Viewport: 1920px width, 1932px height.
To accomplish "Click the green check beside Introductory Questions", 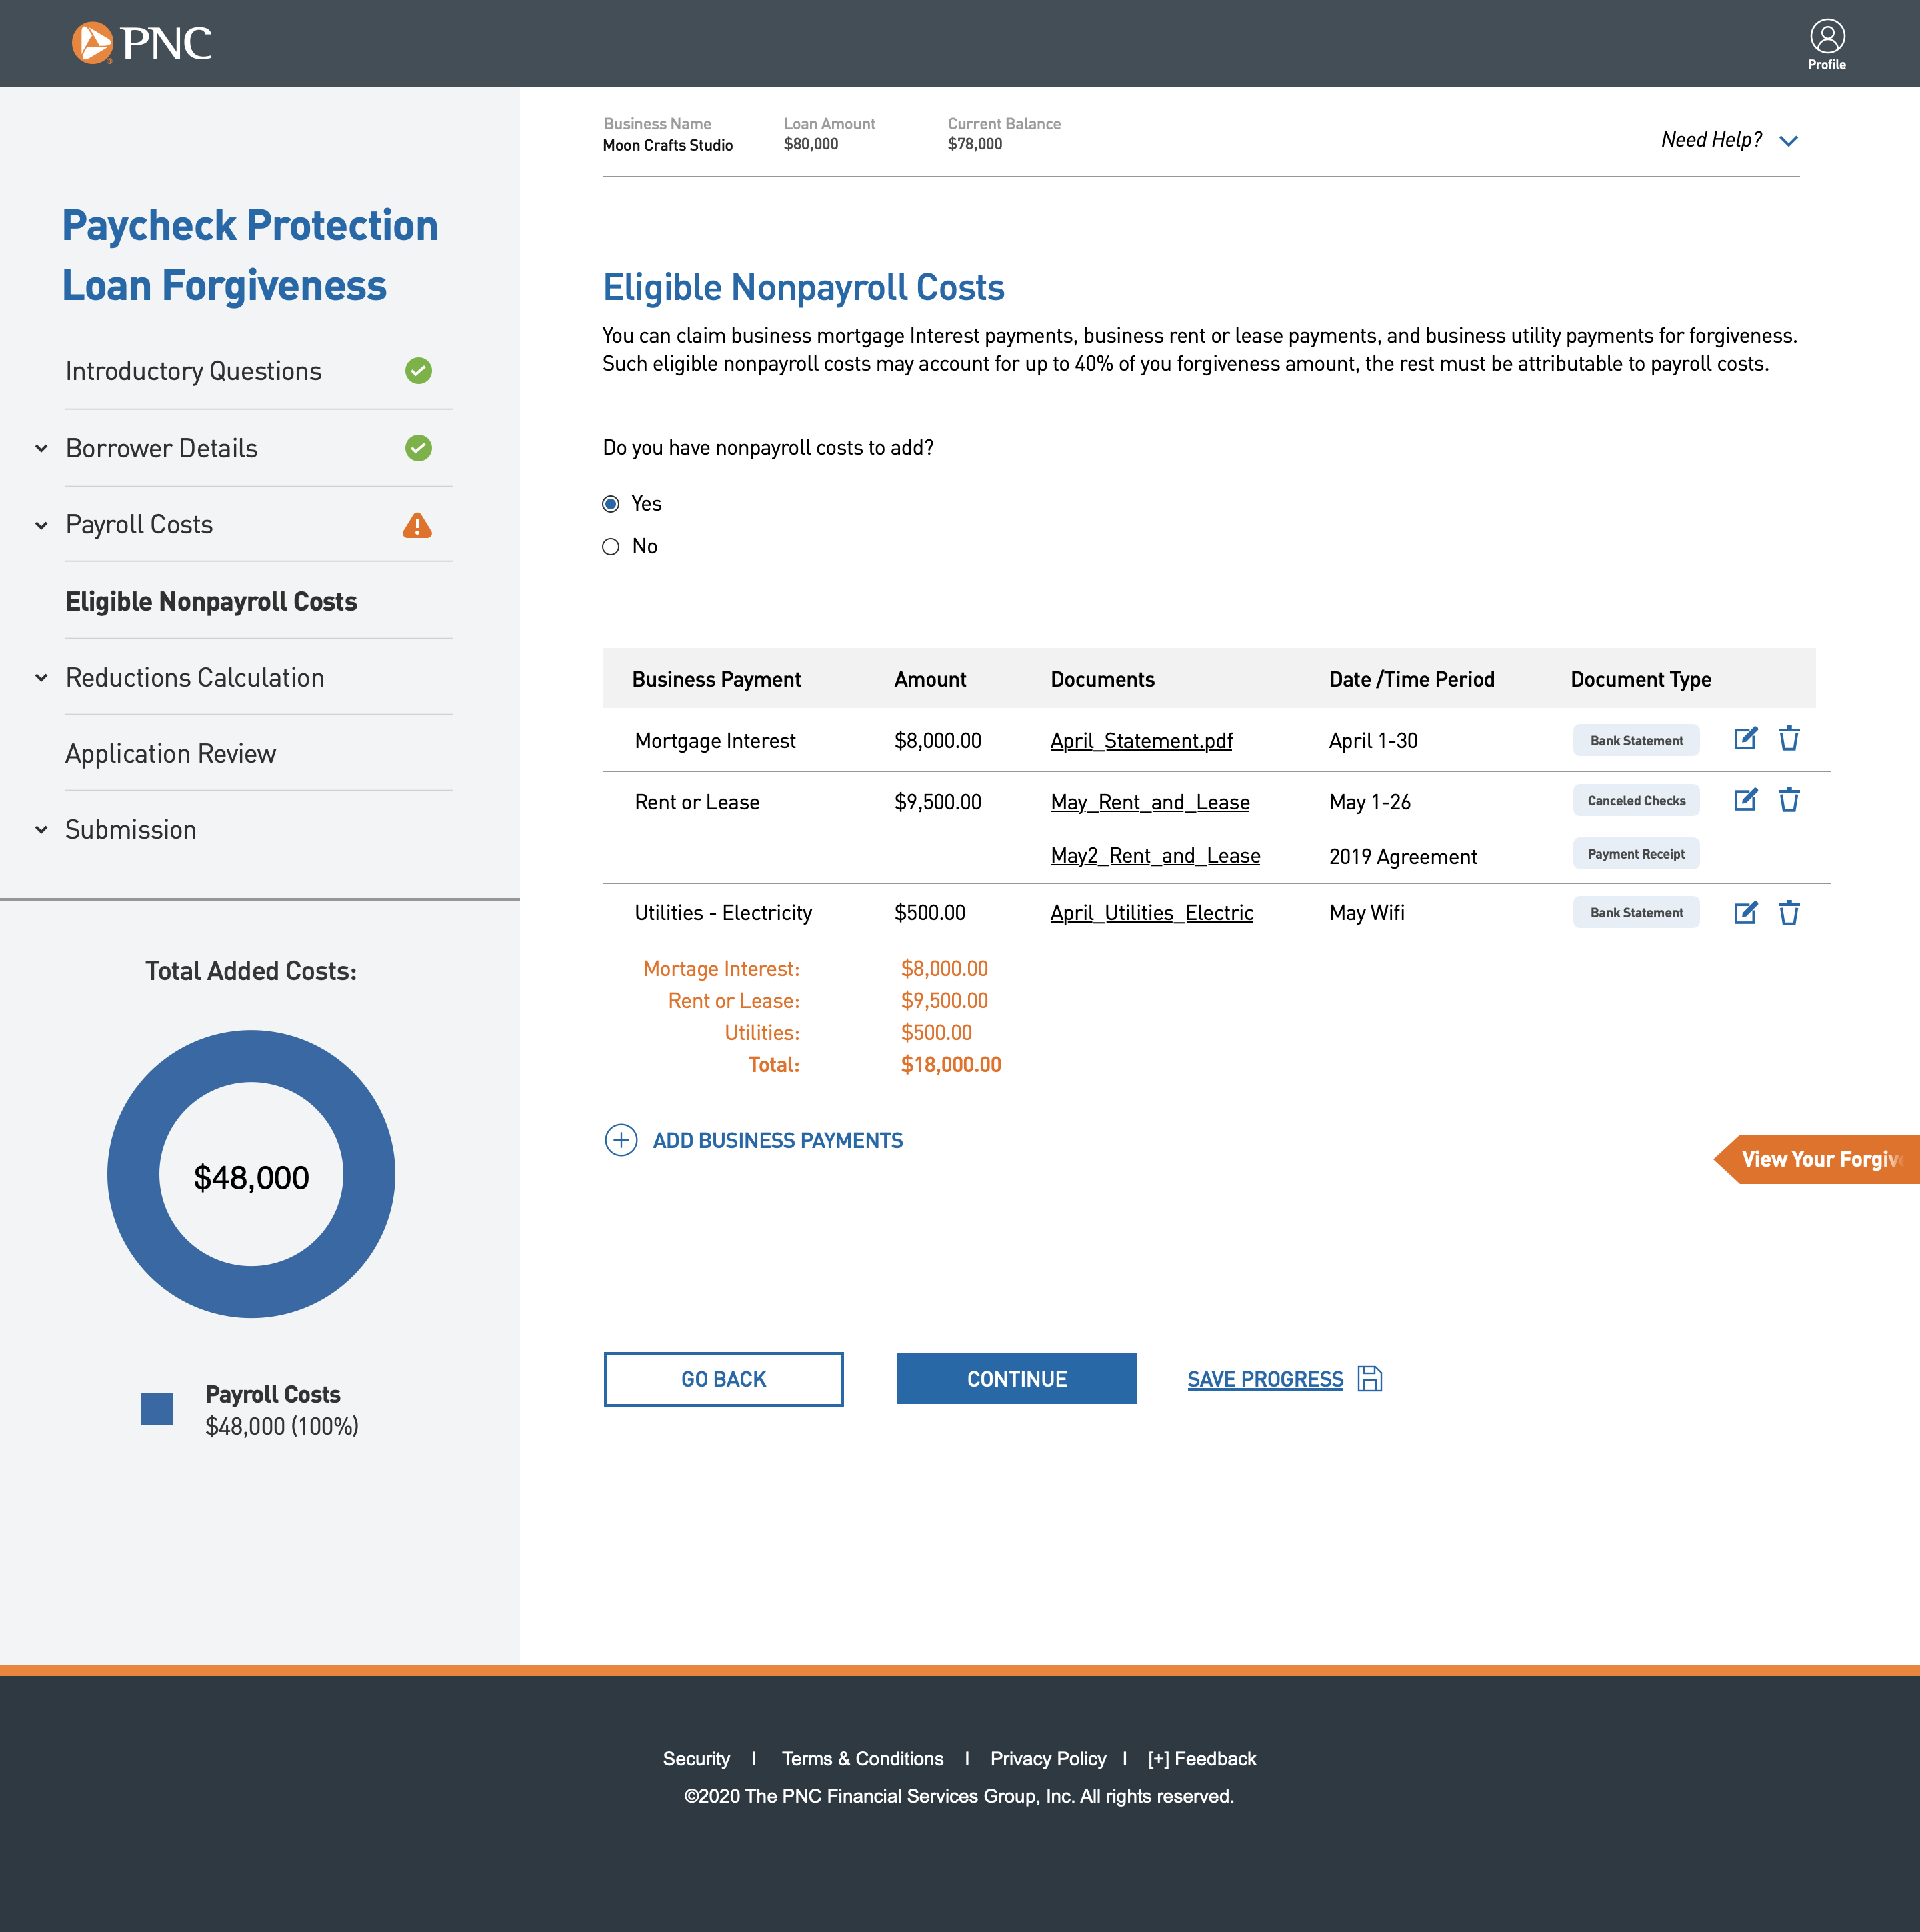I will coord(418,371).
